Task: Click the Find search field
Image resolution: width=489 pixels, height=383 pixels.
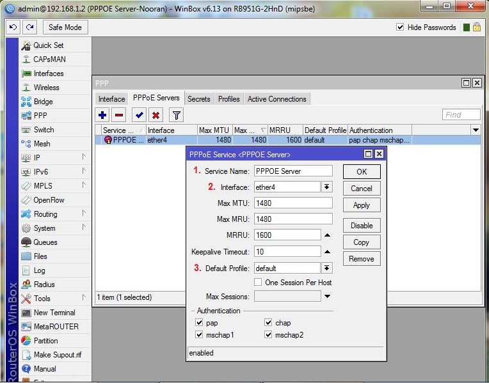Action: coord(461,114)
